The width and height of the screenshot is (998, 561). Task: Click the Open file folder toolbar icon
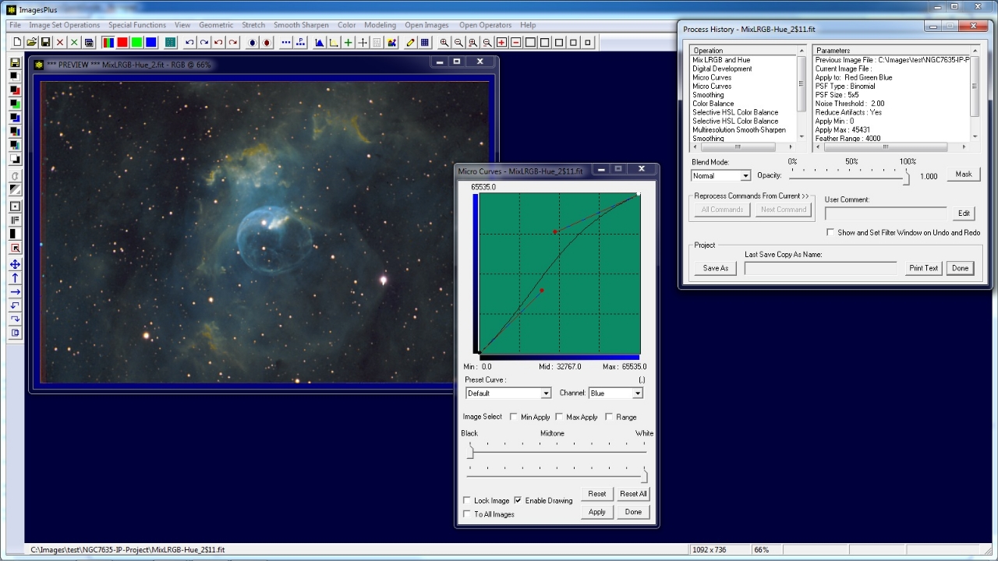(31, 42)
